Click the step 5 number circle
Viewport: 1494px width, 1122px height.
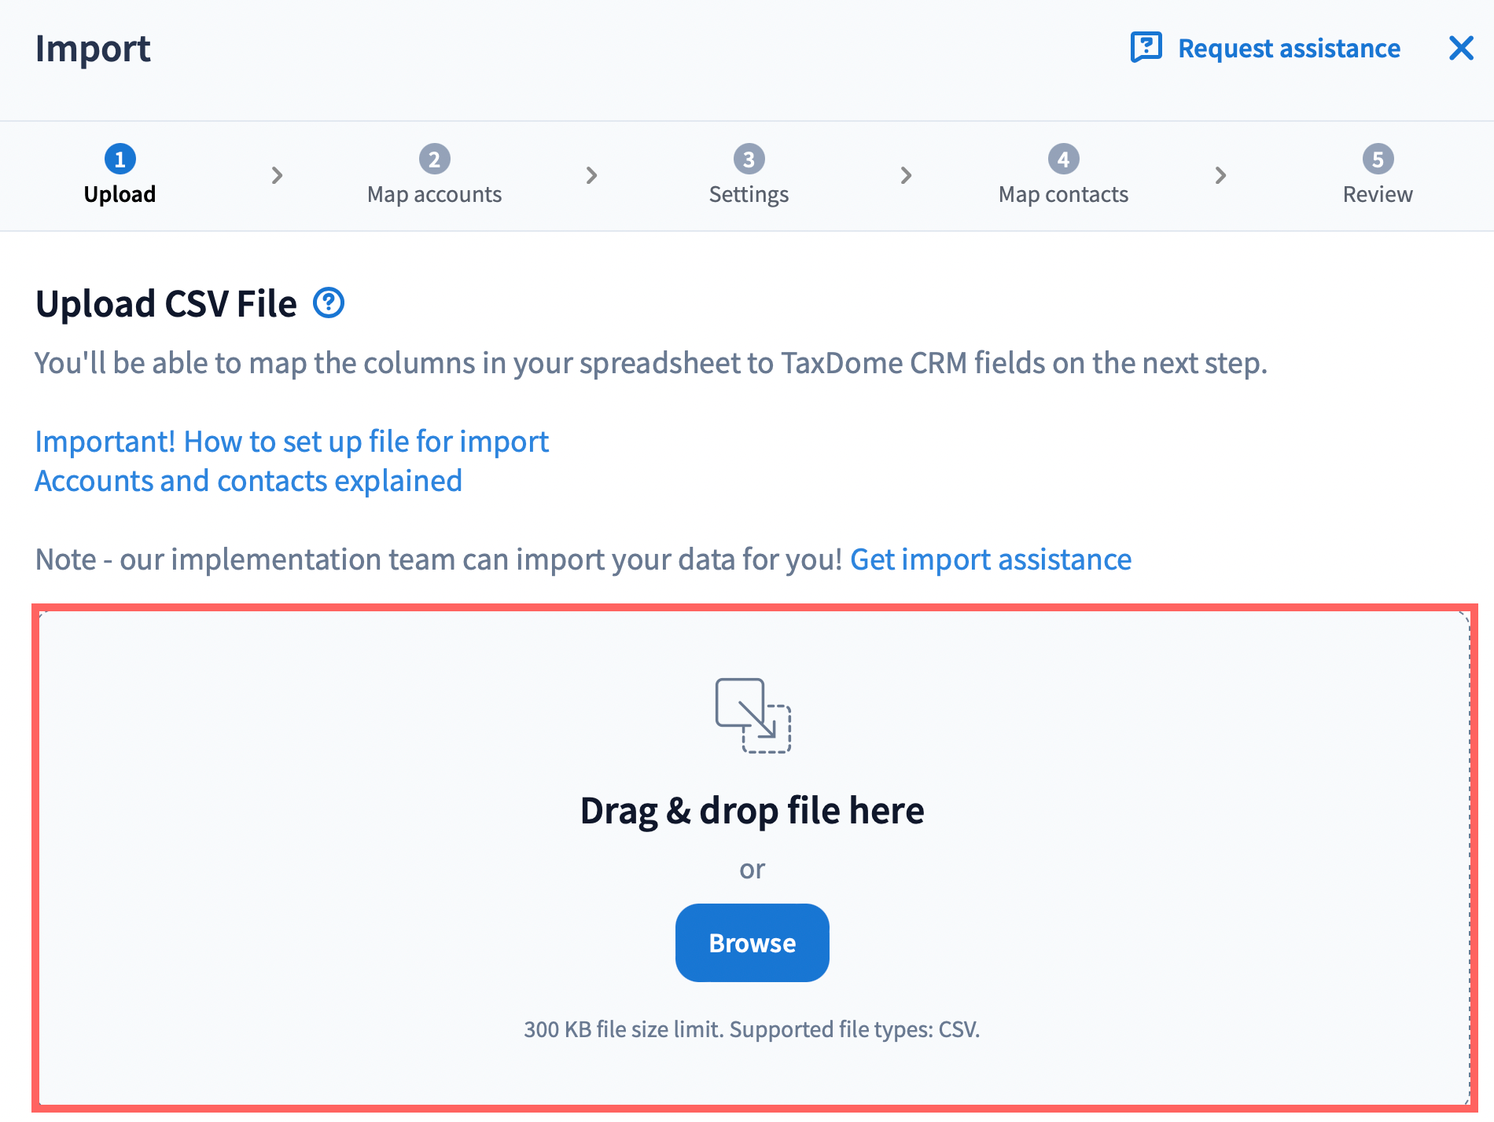(x=1378, y=159)
